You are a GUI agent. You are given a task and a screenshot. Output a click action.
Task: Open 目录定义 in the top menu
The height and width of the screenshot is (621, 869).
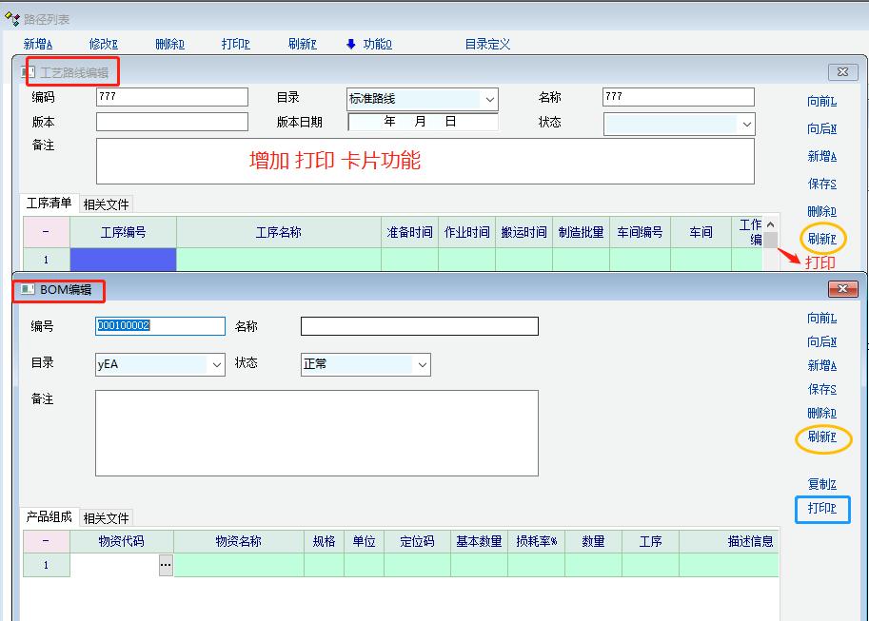click(487, 44)
